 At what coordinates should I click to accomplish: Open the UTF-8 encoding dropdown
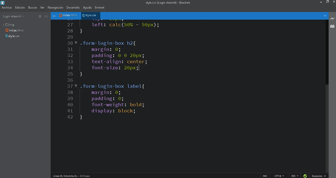279,176
